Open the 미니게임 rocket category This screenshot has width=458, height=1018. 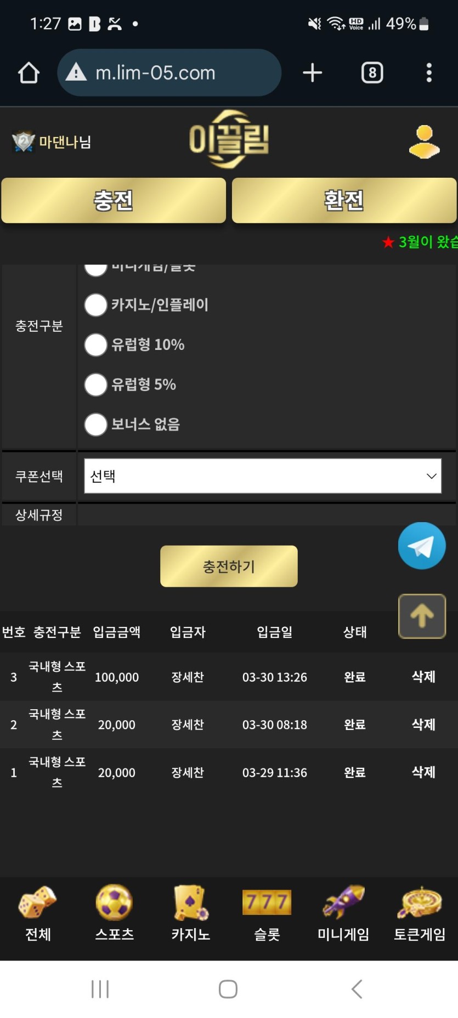[343, 913]
